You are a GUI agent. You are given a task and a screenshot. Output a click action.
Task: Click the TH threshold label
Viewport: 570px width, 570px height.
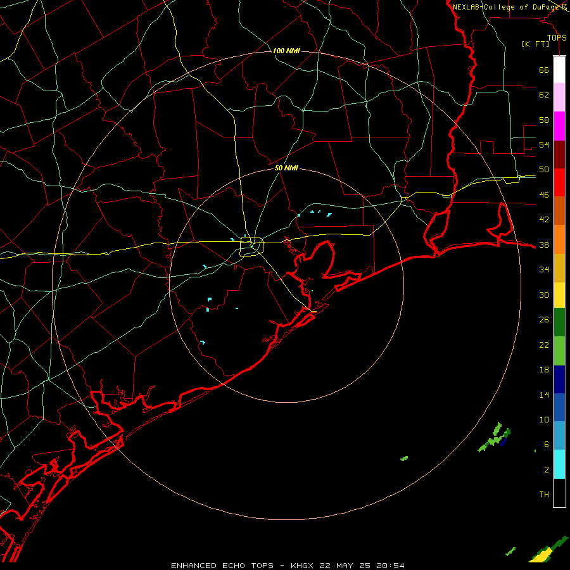pos(544,494)
